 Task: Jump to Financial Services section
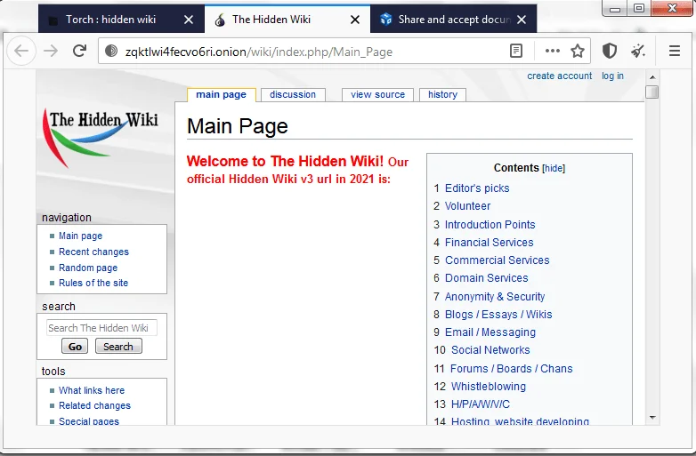click(x=490, y=243)
